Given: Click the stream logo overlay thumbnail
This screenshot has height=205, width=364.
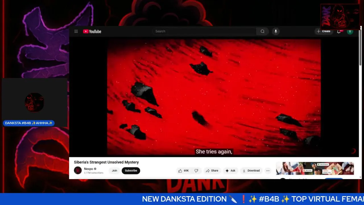Looking at the screenshot, I should point(340,17).
